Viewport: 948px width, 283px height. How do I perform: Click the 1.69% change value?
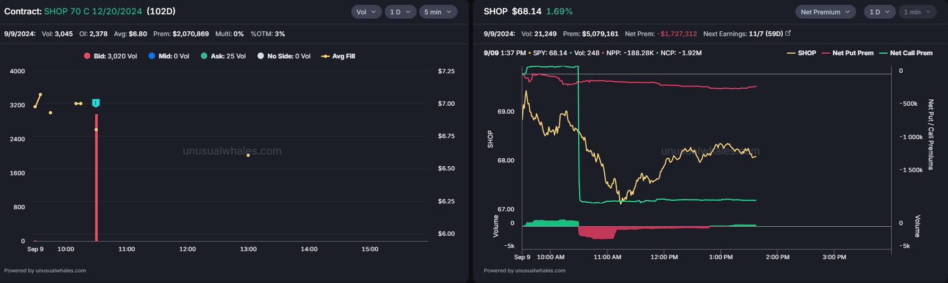pos(560,11)
